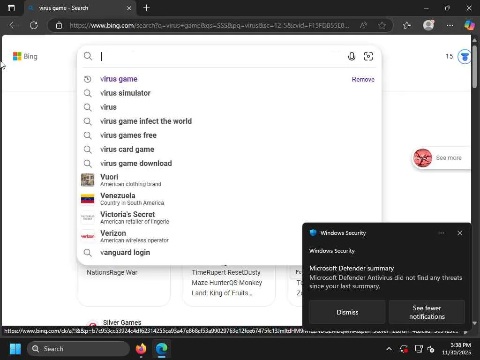The height and width of the screenshot is (360, 480).
Task: Open Microsoft Rewards medal icon
Action: tap(465, 57)
